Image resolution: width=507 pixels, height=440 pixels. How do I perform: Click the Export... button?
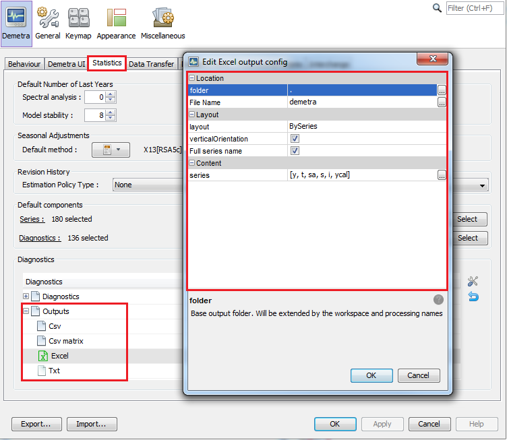pyautogui.click(x=36, y=424)
